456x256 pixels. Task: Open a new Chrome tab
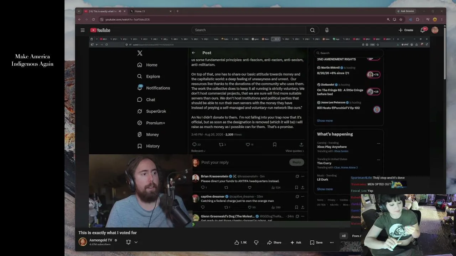click(178, 11)
